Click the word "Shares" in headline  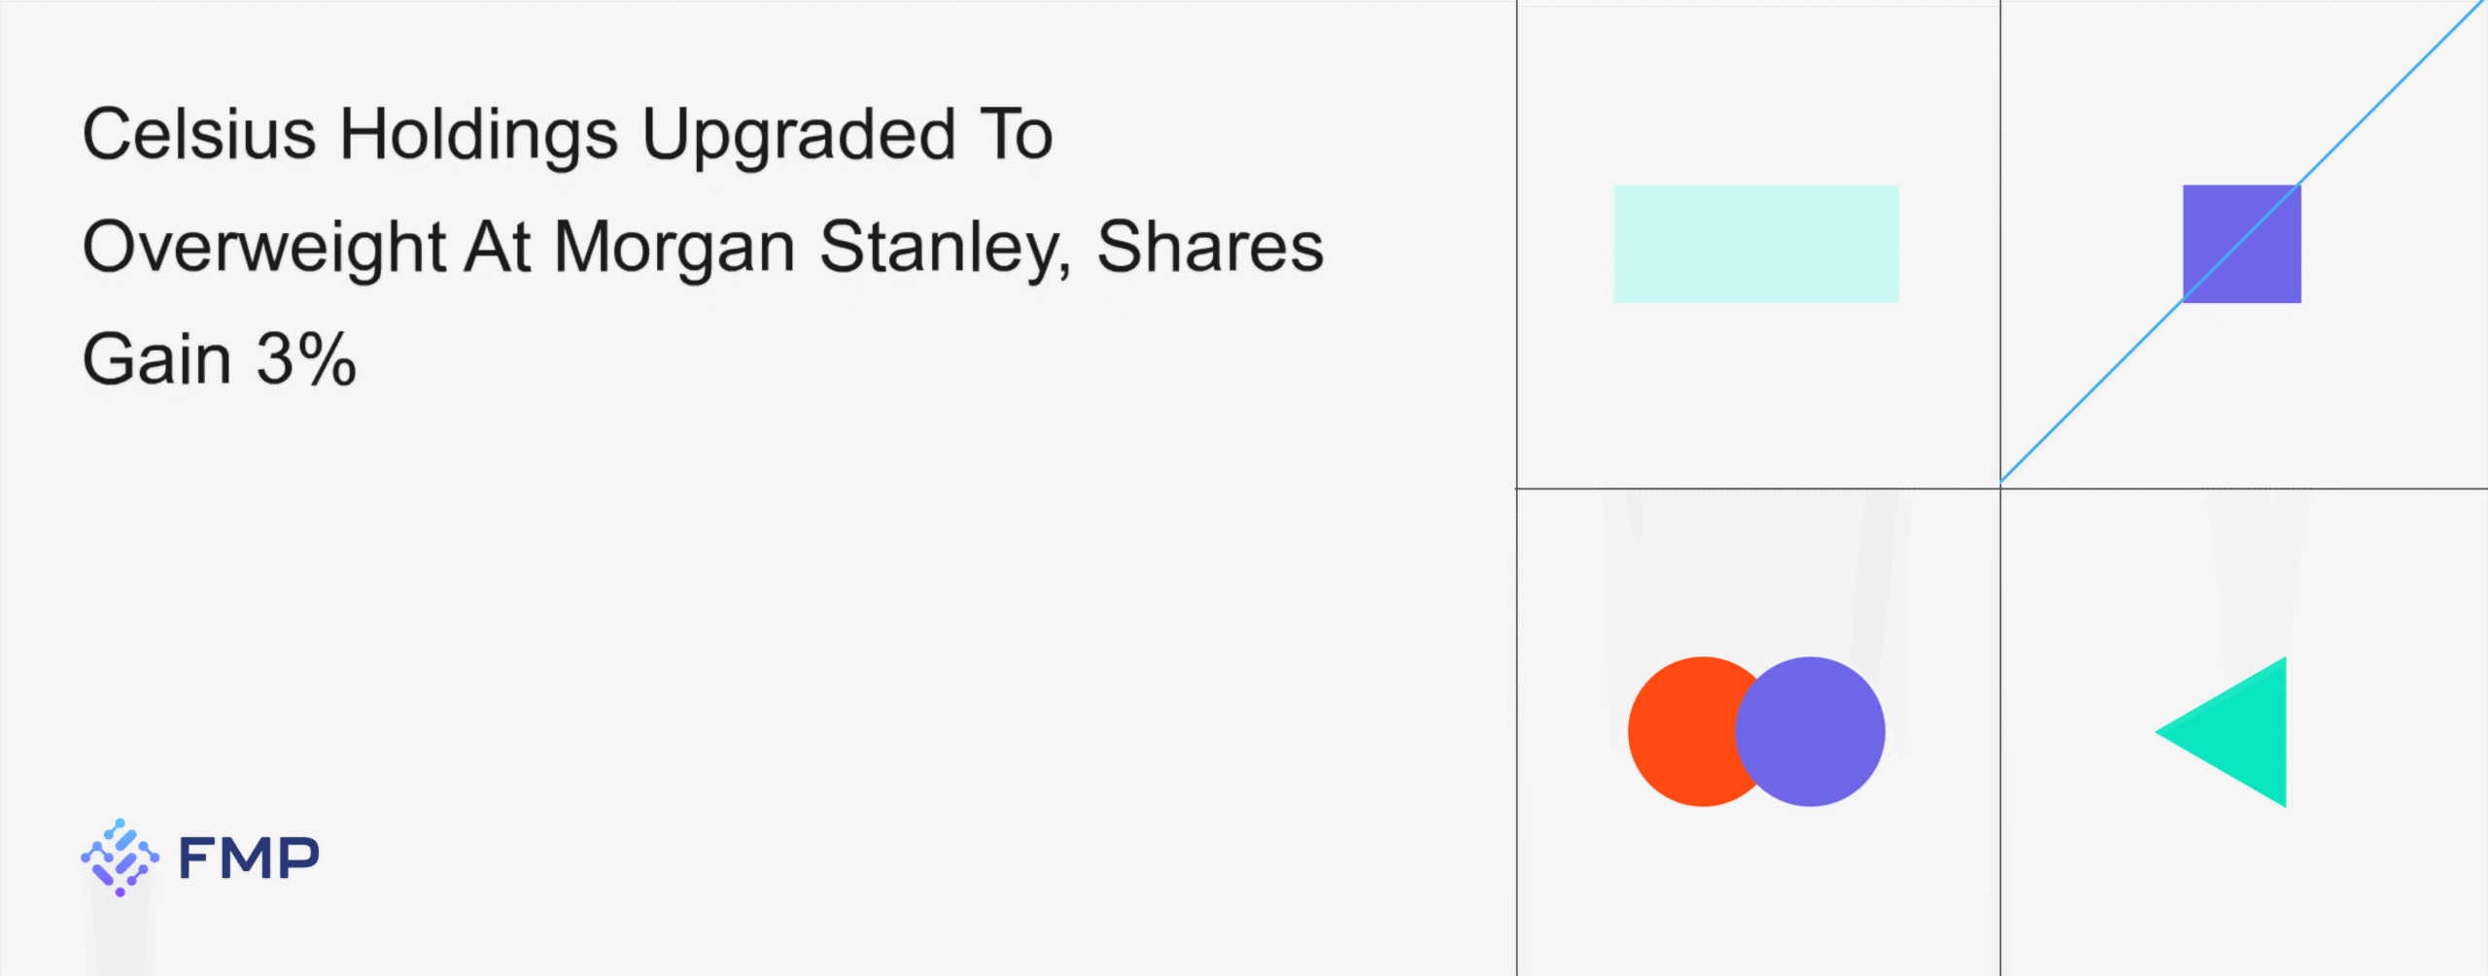(x=1210, y=247)
